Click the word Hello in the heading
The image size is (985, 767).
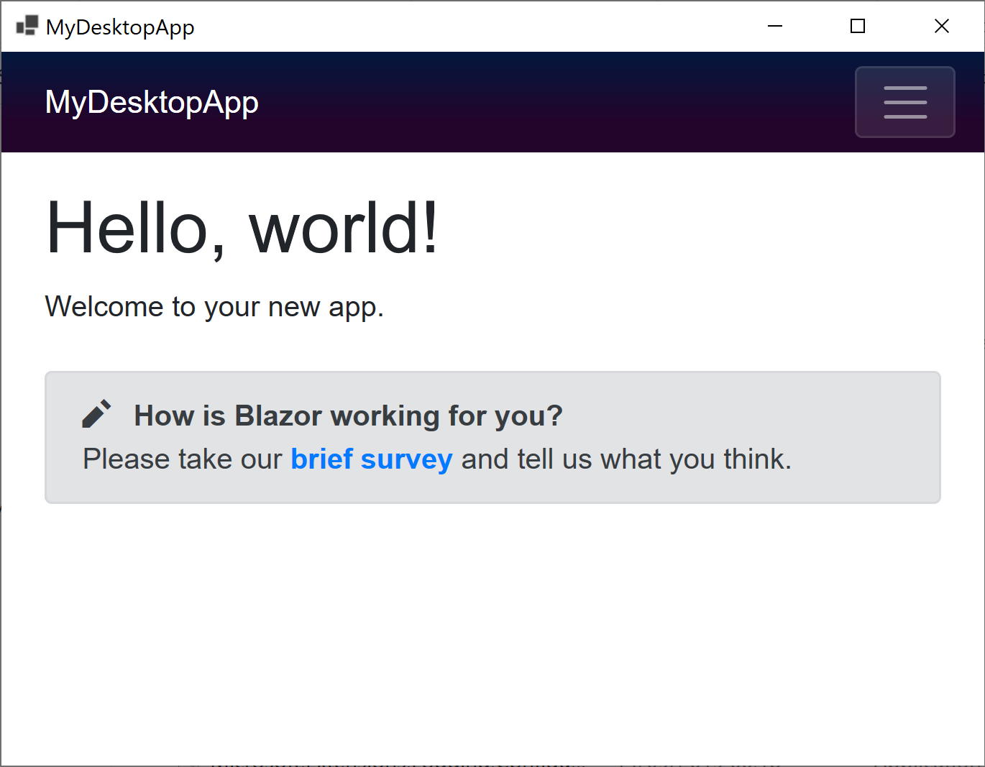(x=127, y=227)
